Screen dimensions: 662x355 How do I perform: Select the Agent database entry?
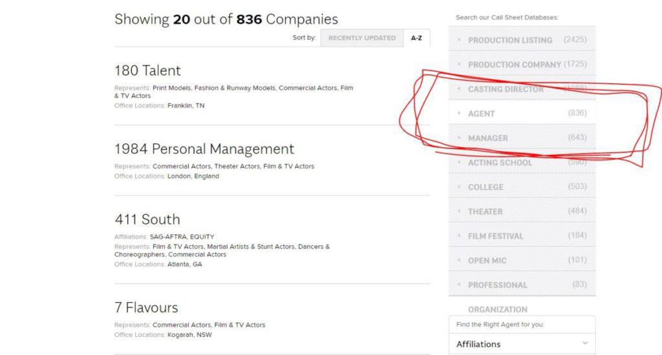pyautogui.click(x=482, y=114)
